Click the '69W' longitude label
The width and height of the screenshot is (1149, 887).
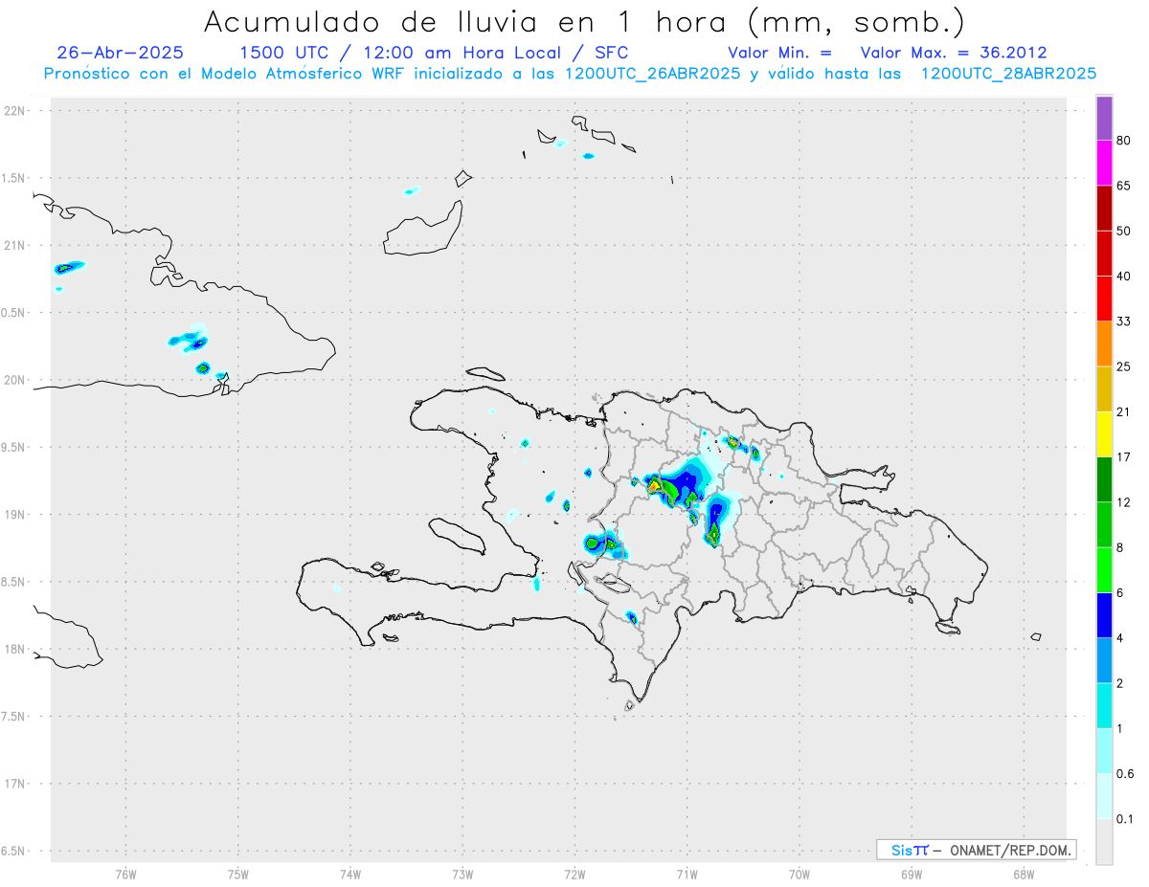click(x=912, y=875)
